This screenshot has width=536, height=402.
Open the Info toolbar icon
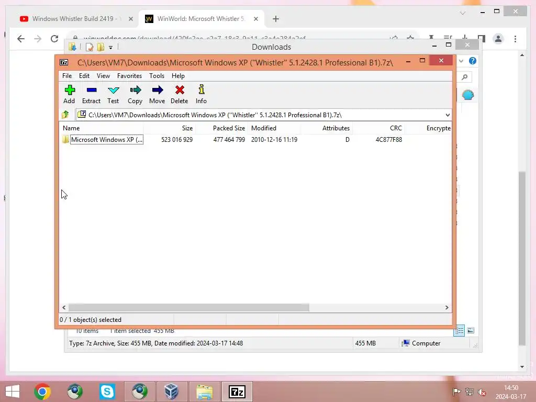(x=202, y=94)
